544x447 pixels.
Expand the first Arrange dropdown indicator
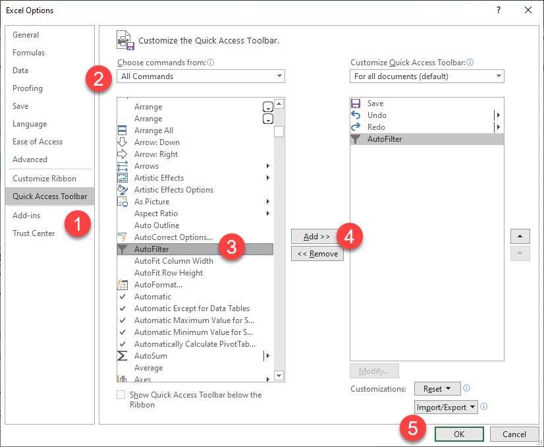tap(268, 107)
